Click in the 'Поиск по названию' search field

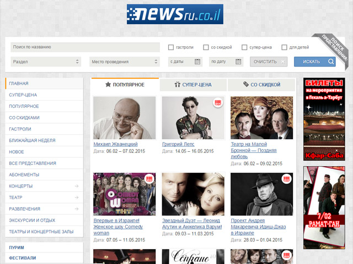coord(85,47)
